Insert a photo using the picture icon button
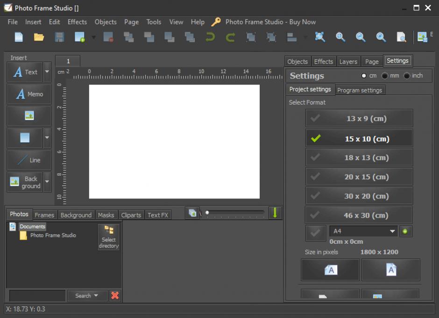Viewport: 439px width, 318px height. tap(29, 116)
